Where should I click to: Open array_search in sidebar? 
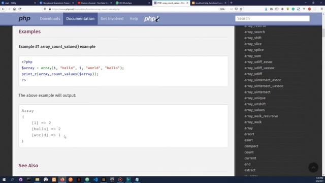(x=254, y=32)
